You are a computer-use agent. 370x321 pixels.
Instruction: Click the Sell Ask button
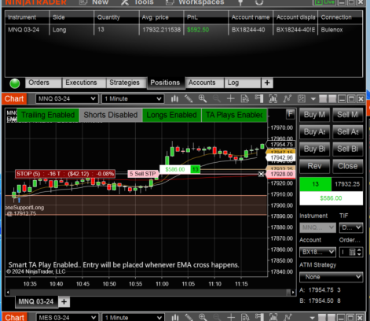click(x=347, y=132)
